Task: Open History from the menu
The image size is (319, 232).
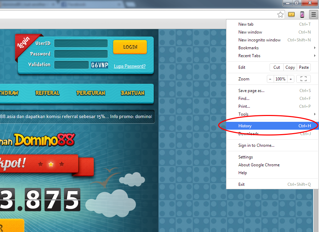Action: 272,126
